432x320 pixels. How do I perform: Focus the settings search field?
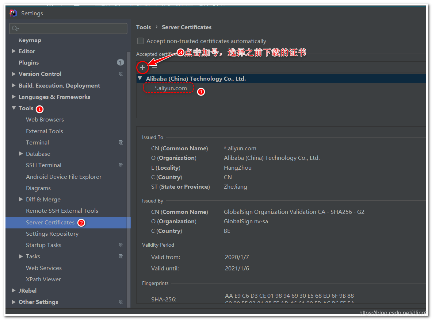68,28
